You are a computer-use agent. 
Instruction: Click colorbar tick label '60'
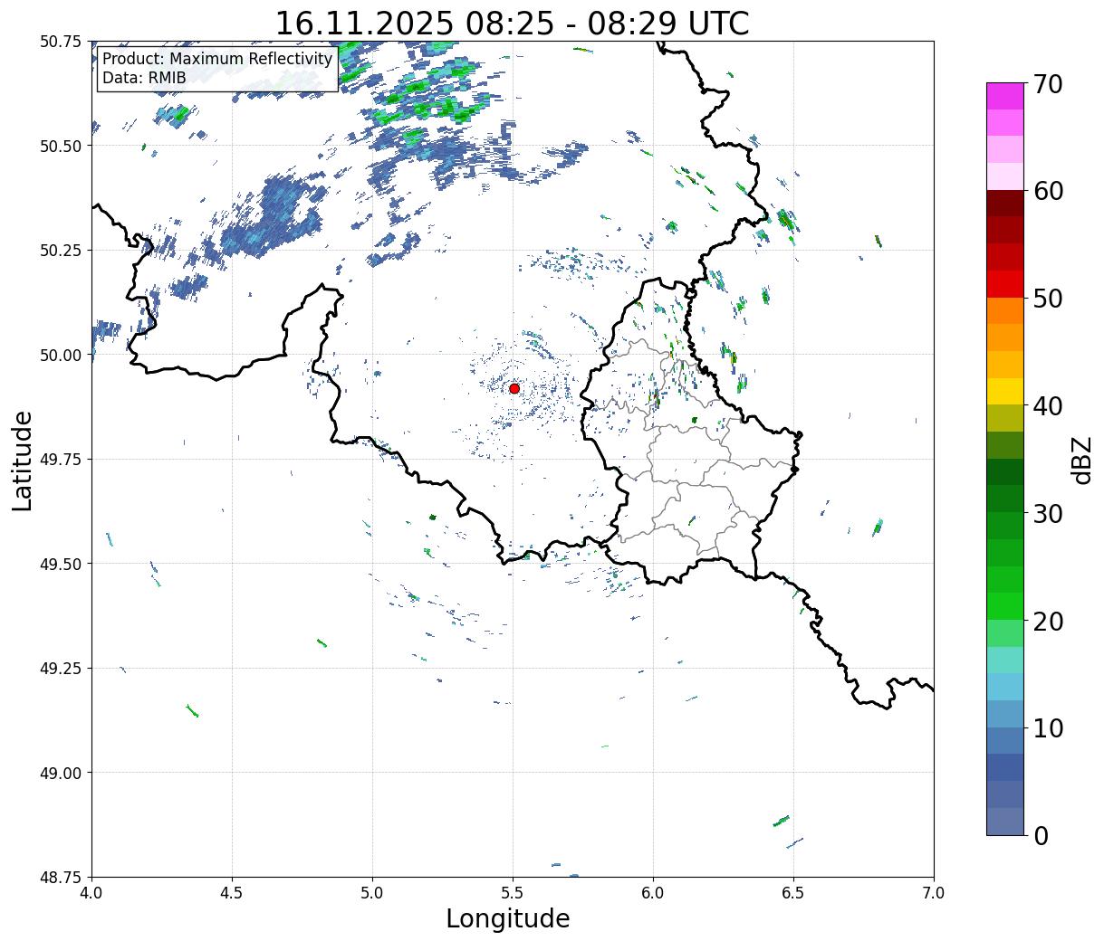[x=1048, y=191]
